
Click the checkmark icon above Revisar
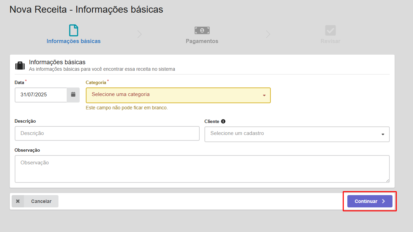tap(330, 30)
